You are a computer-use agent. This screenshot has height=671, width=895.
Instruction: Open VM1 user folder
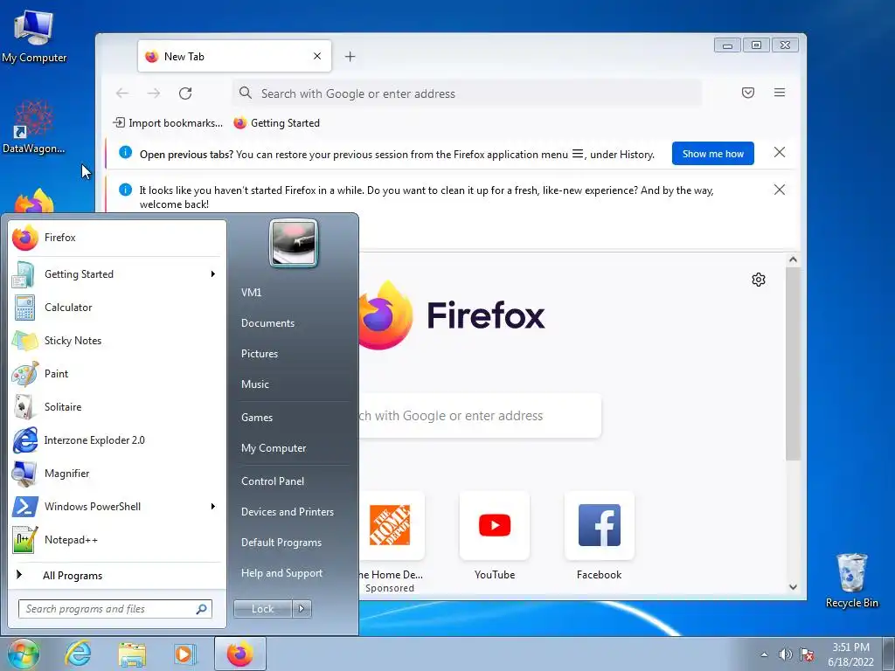(251, 293)
